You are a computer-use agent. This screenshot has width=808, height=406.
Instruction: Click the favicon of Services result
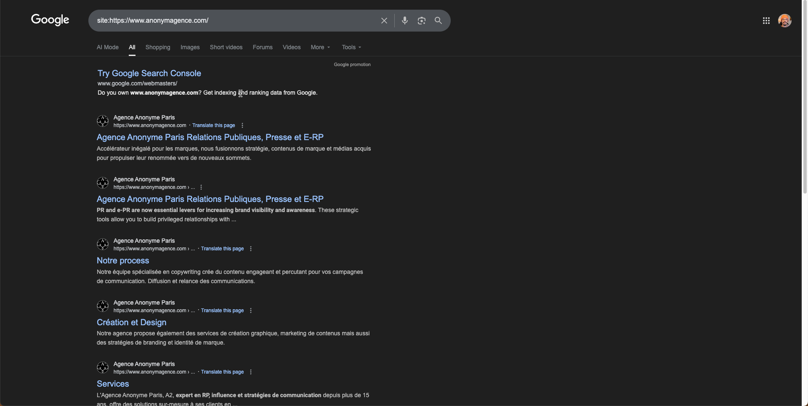tap(103, 368)
